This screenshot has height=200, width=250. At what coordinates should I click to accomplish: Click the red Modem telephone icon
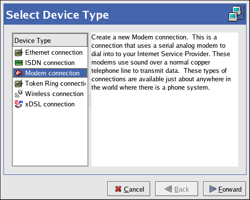point(19,73)
